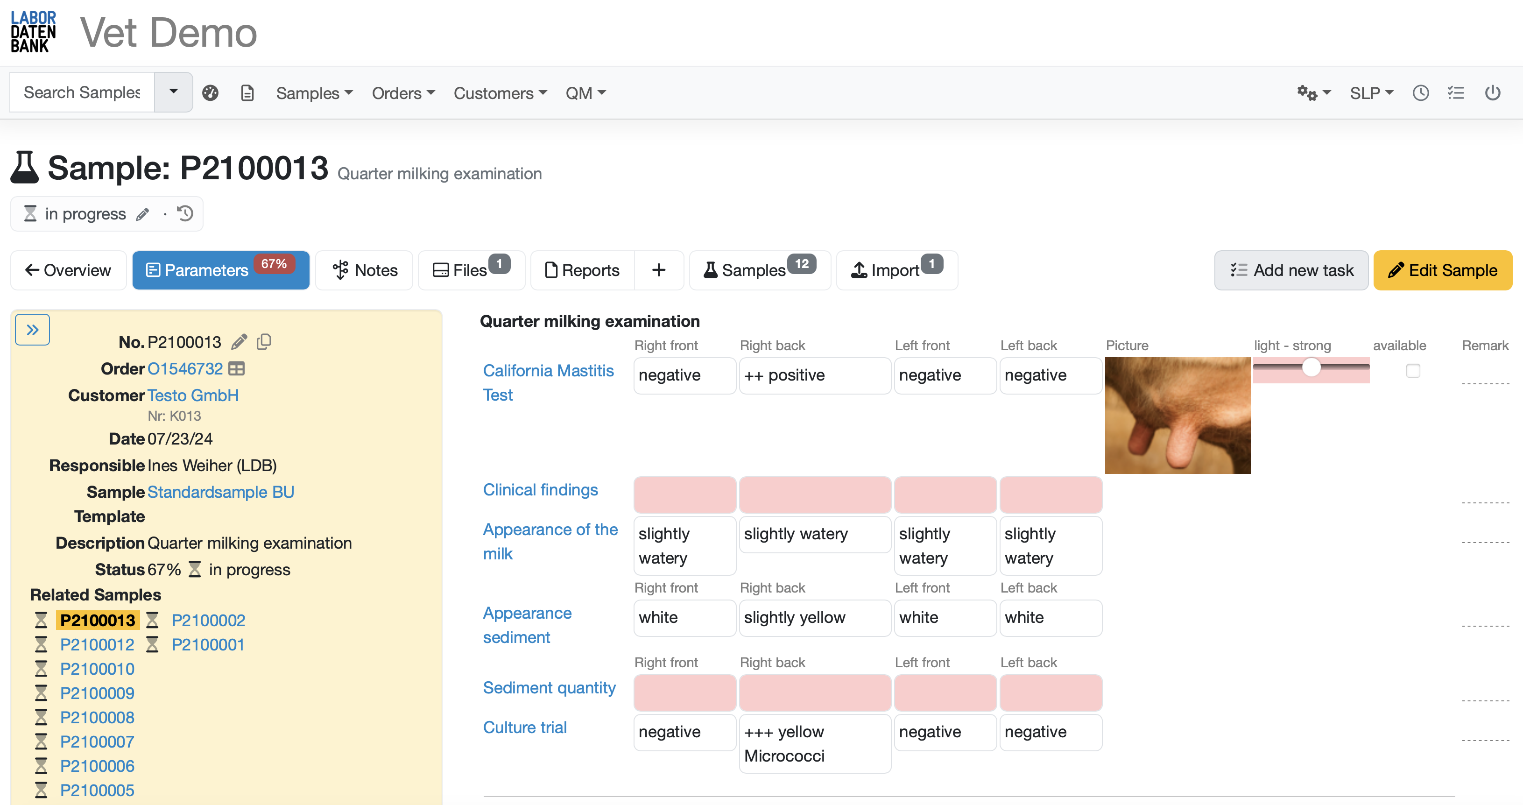Open the search type dropdown arrow
The width and height of the screenshot is (1523, 805).
click(x=173, y=92)
